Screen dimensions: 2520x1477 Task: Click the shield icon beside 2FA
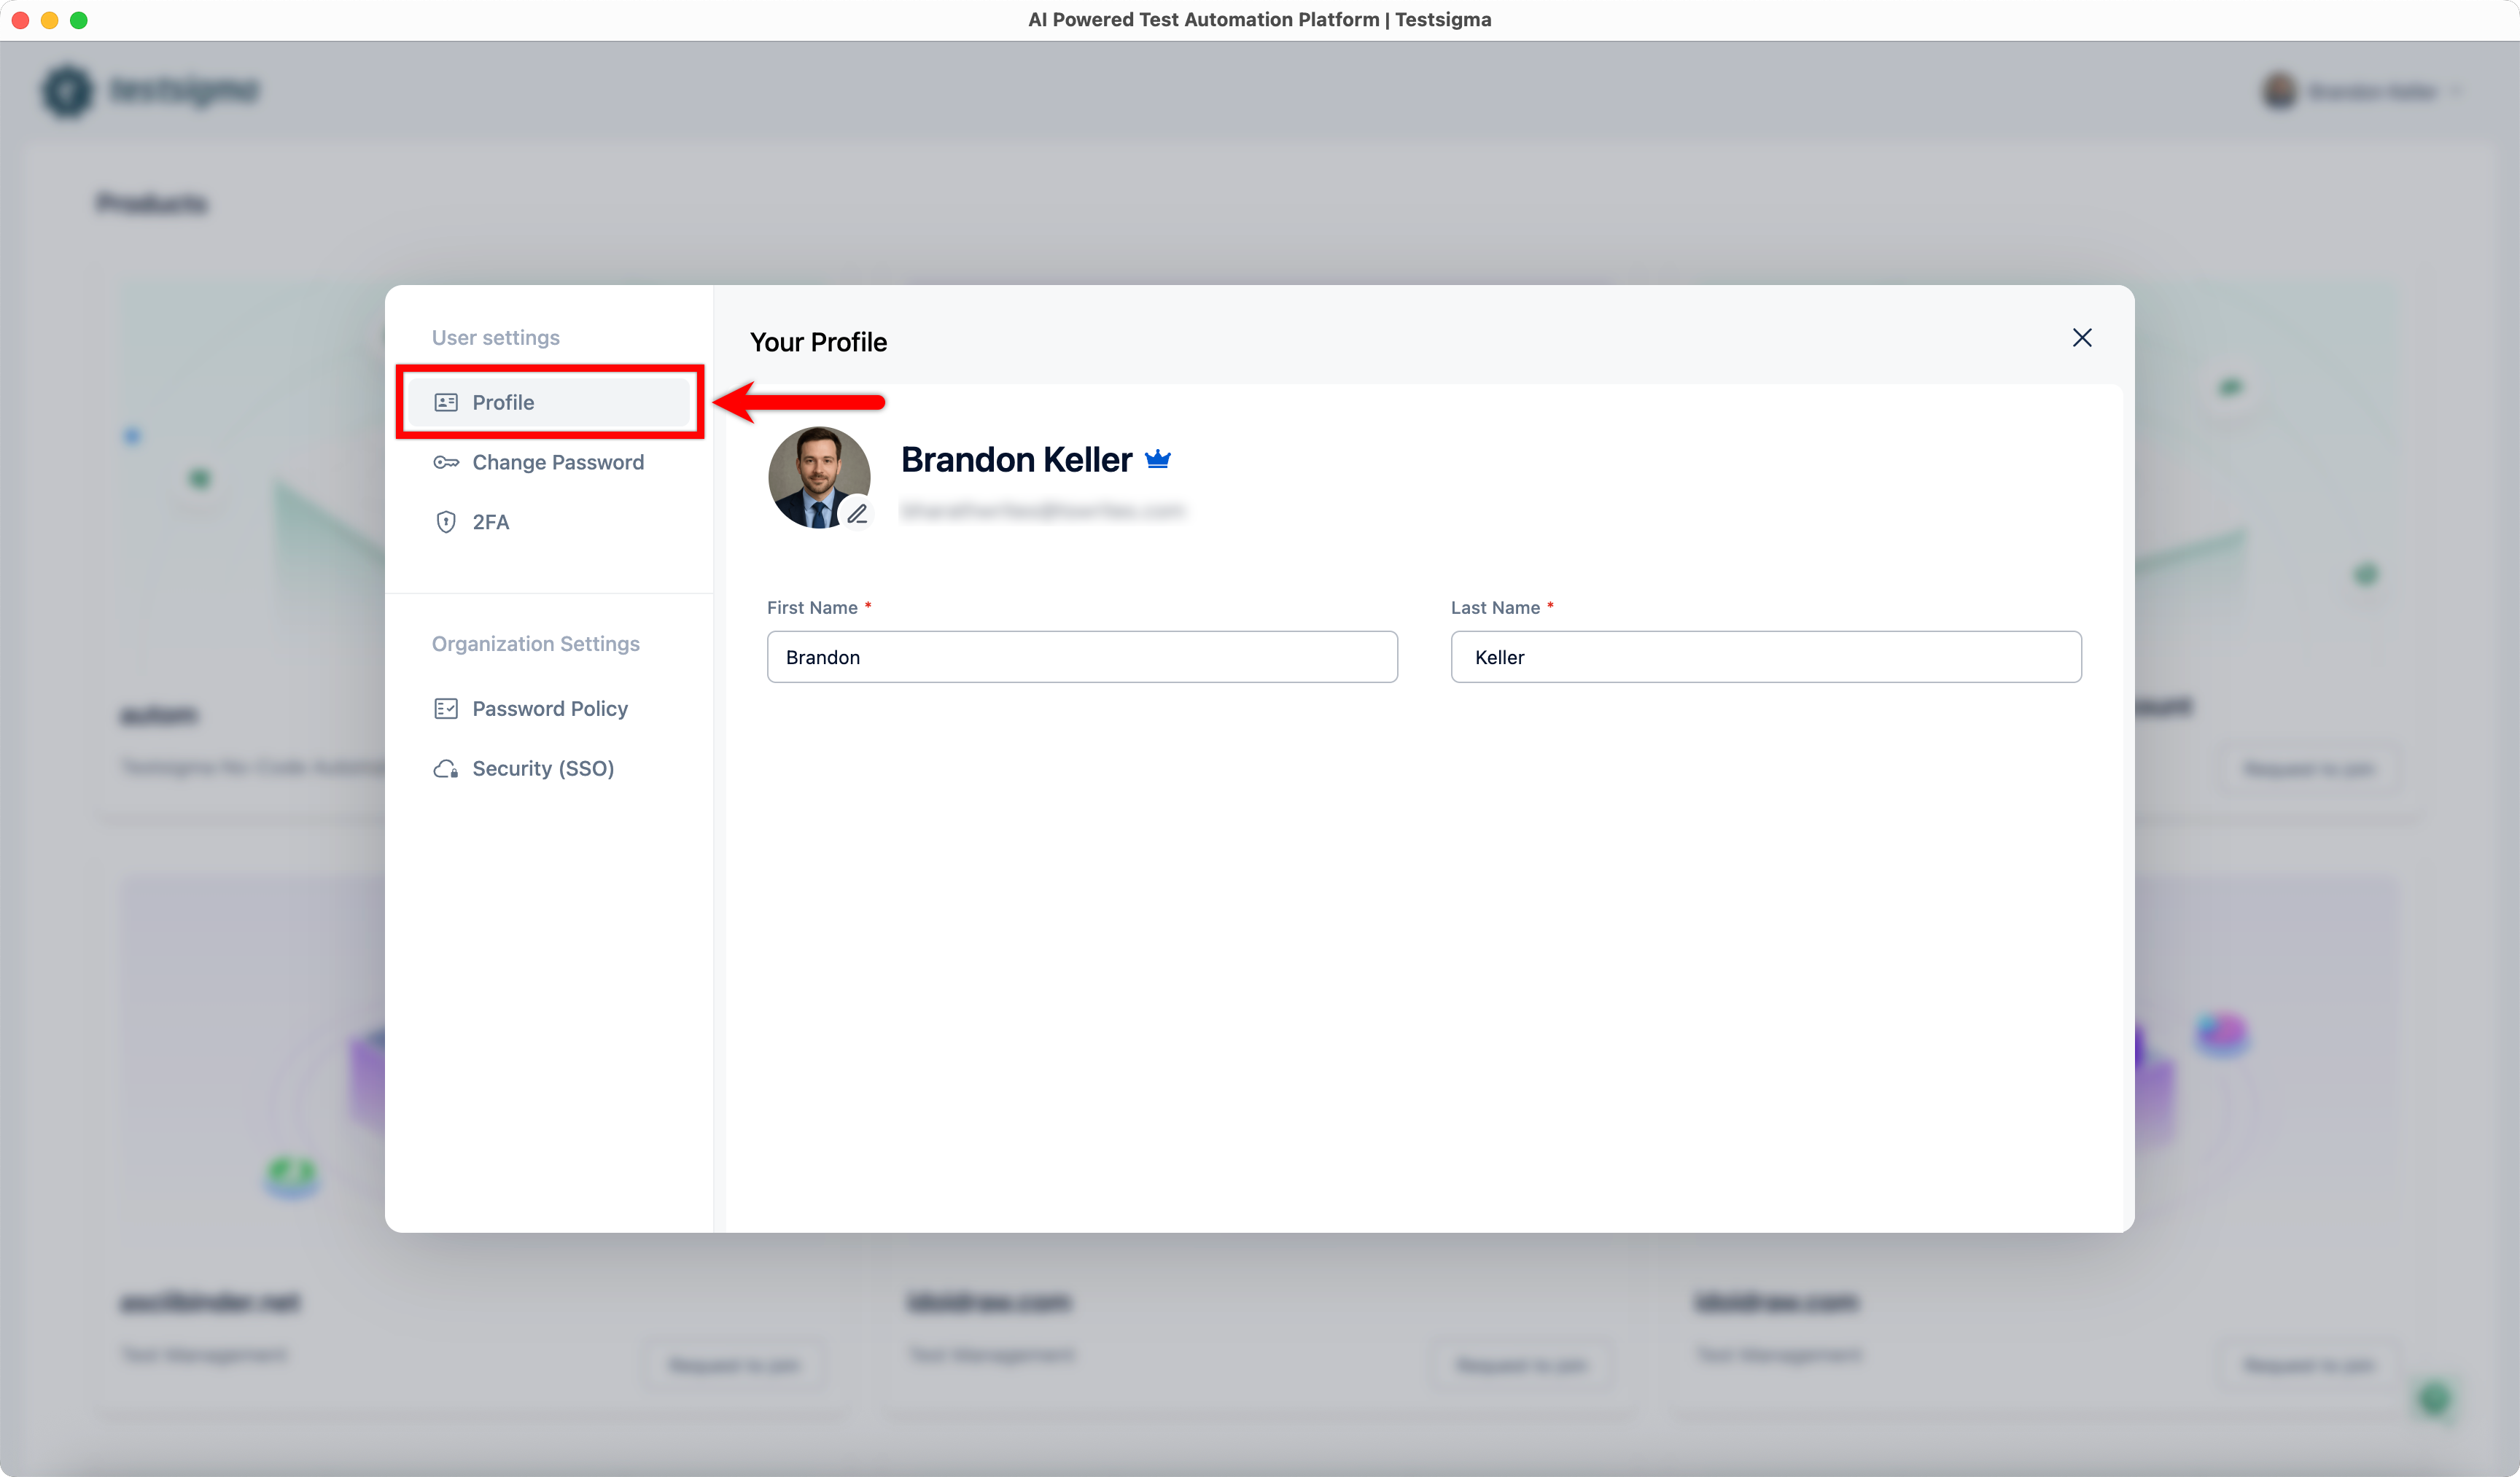click(x=446, y=521)
